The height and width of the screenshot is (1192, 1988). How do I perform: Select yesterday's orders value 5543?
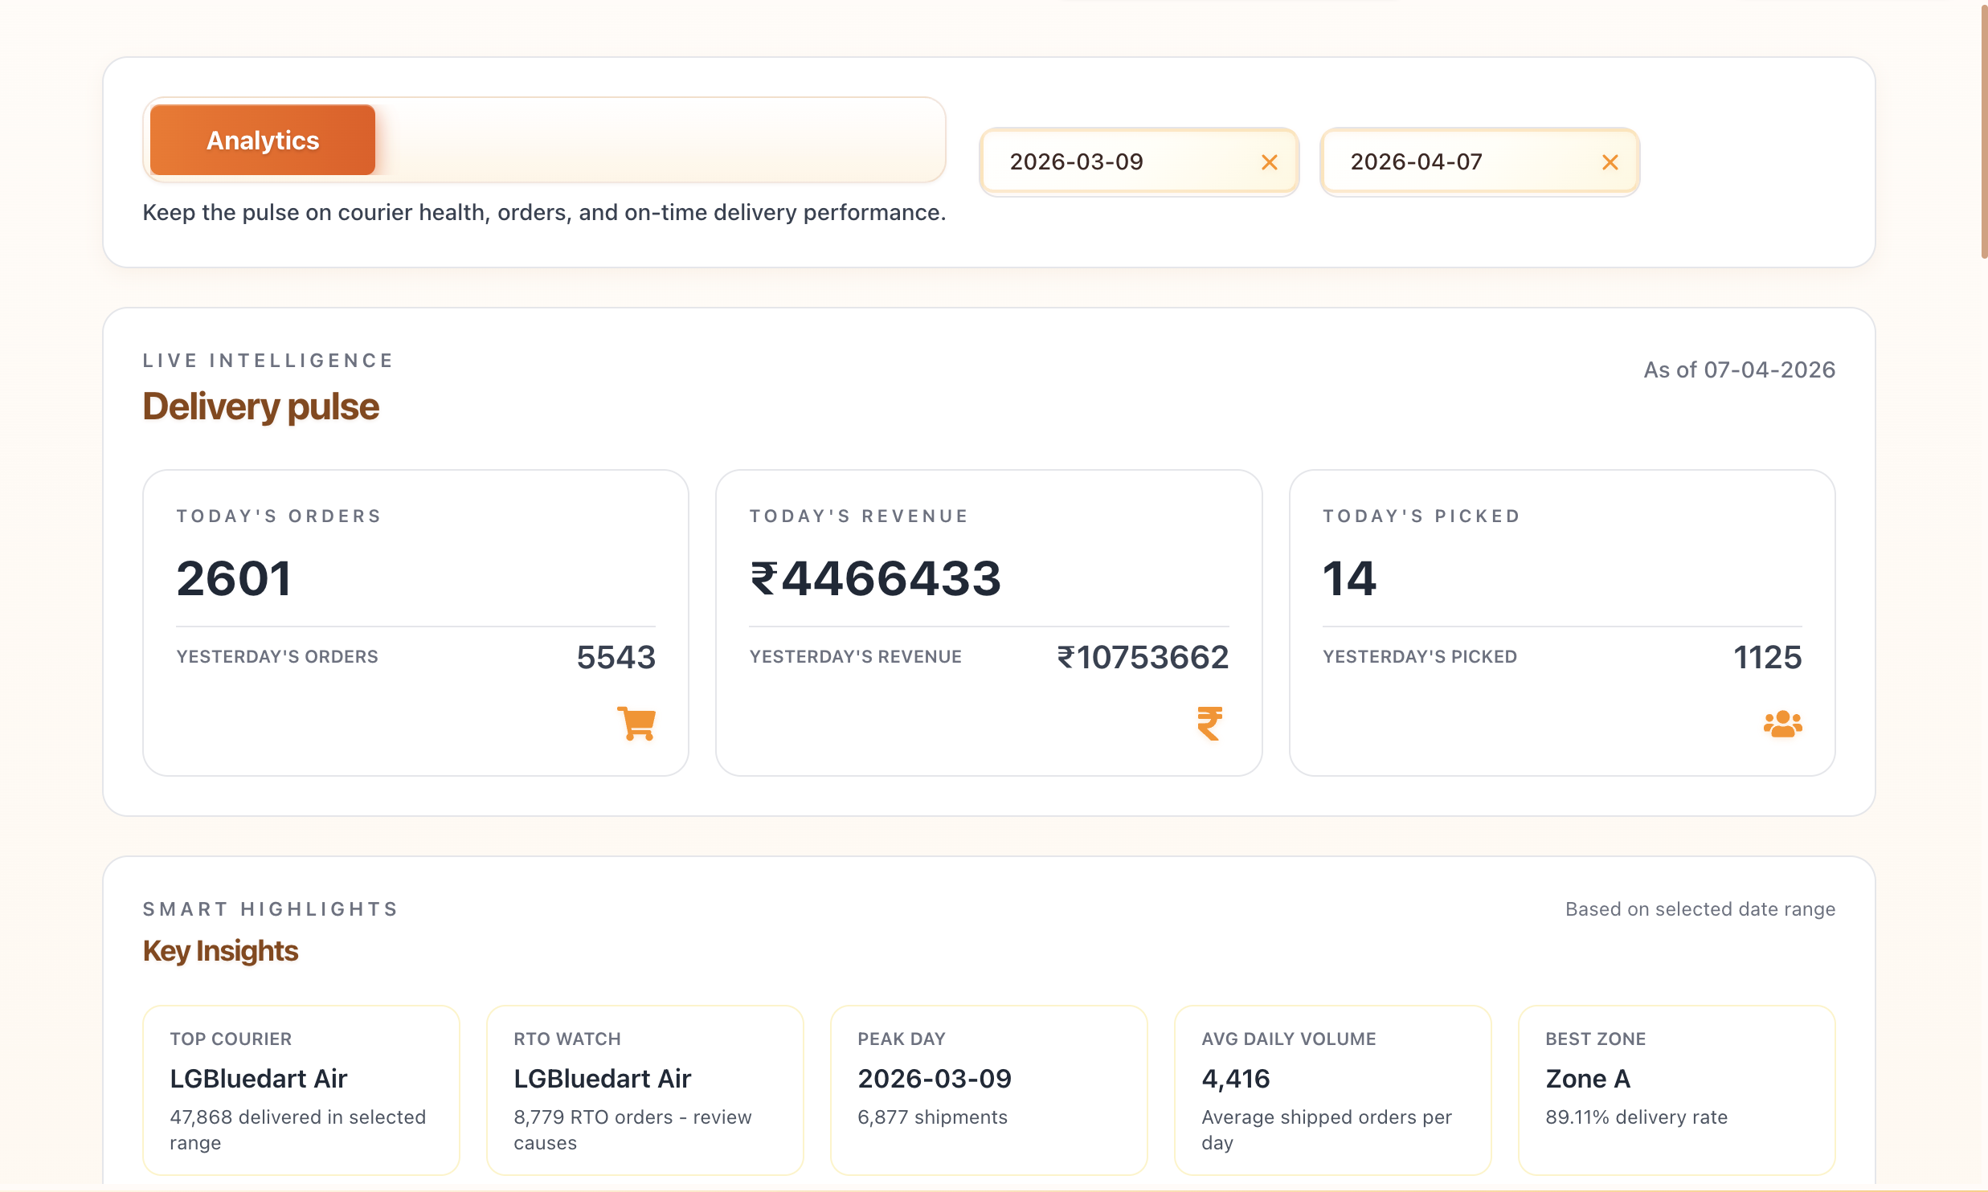tap(616, 657)
